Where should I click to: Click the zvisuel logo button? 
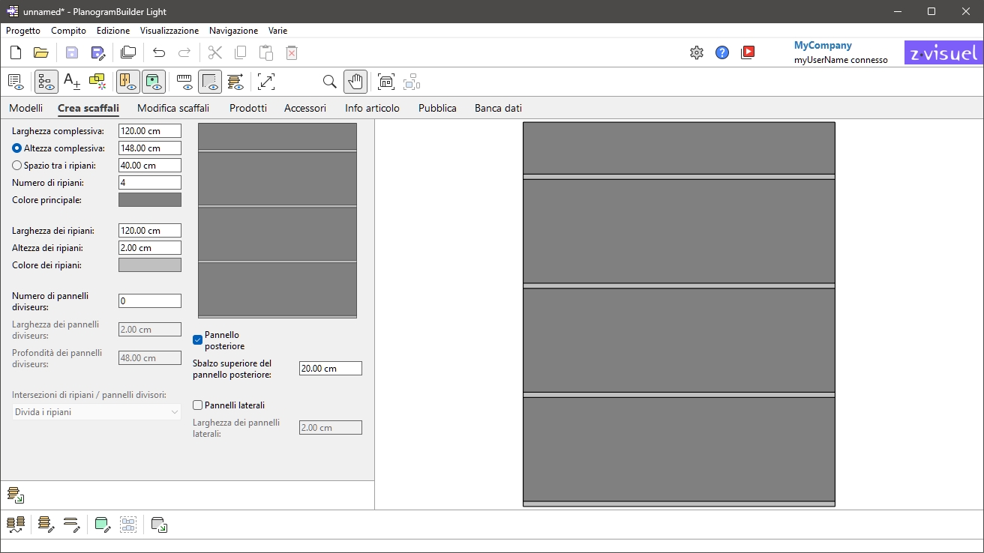pos(943,52)
